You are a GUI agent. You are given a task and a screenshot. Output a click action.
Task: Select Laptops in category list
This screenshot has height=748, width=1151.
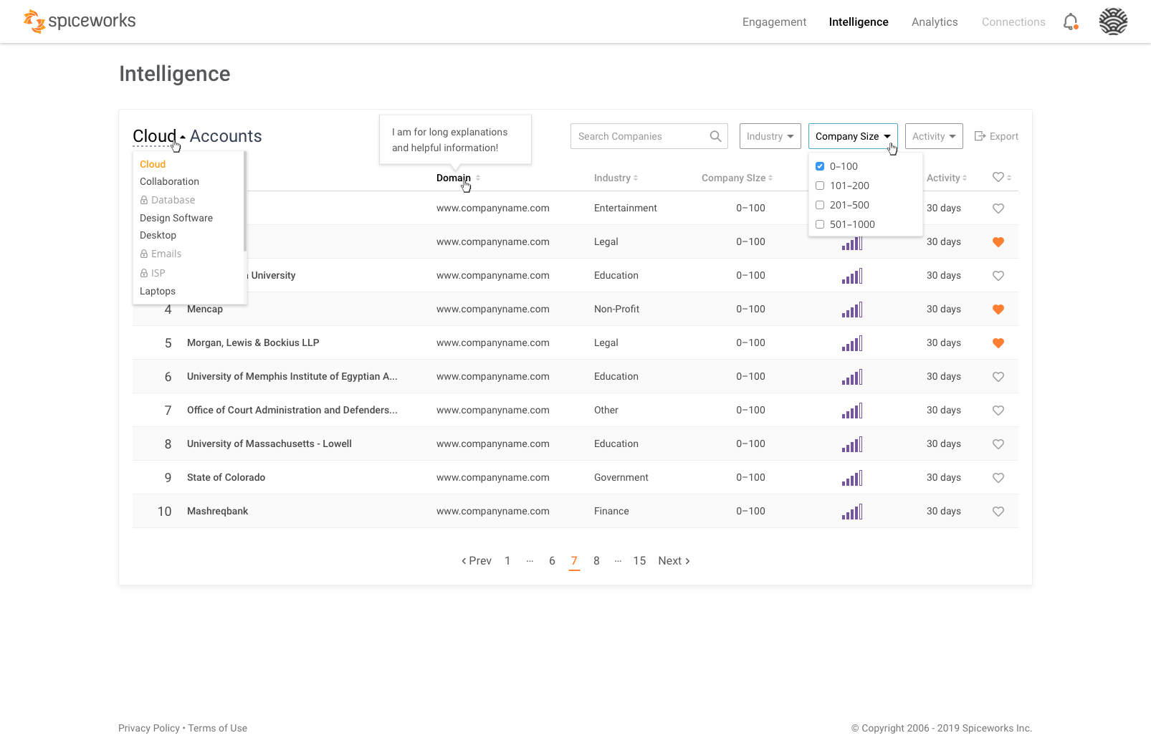[158, 291]
